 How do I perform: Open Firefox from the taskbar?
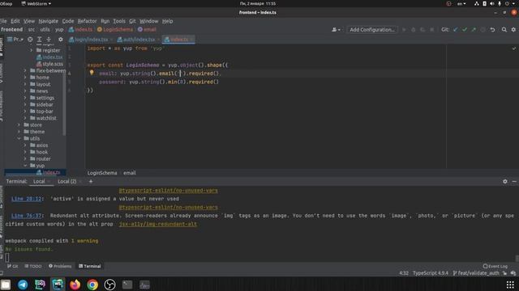pyautogui.click(x=75, y=285)
